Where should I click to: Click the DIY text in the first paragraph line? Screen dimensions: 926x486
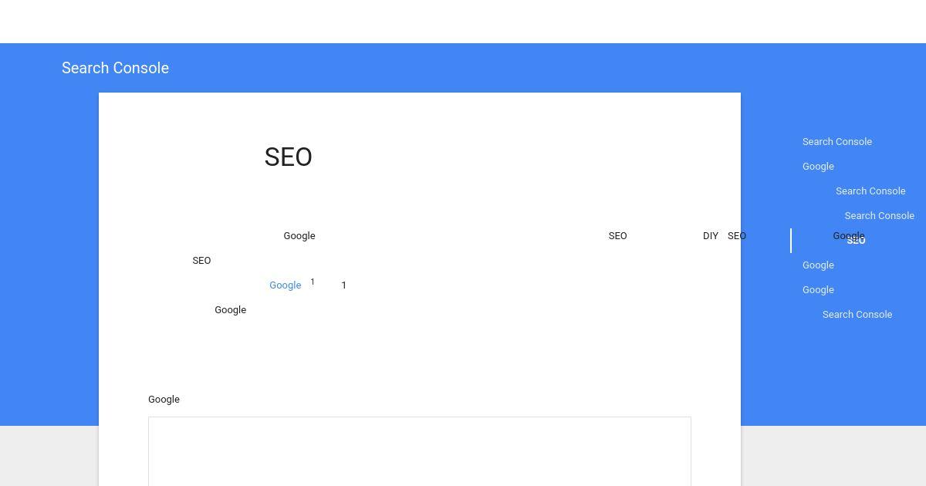click(710, 236)
